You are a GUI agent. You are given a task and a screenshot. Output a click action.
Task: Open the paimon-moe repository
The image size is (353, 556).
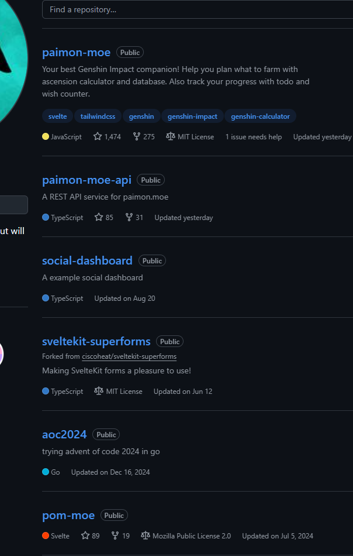coord(76,53)
